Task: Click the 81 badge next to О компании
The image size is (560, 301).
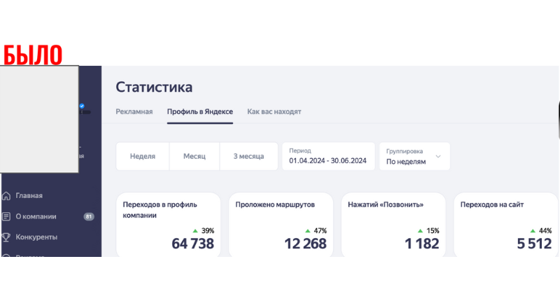Action: tap(89, 216)
